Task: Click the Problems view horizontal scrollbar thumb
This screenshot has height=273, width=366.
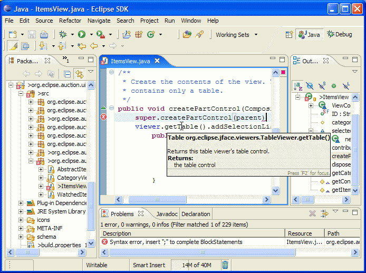Action: click(x=203, y=252)
